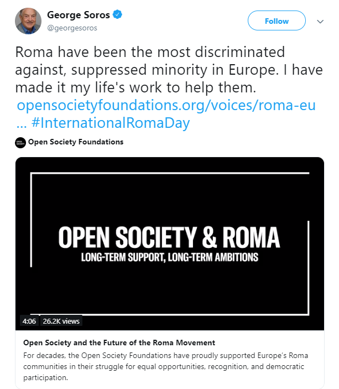The image size is (339, 389).
Task: Click the small Open Society round logo
Action: [20, 142]
